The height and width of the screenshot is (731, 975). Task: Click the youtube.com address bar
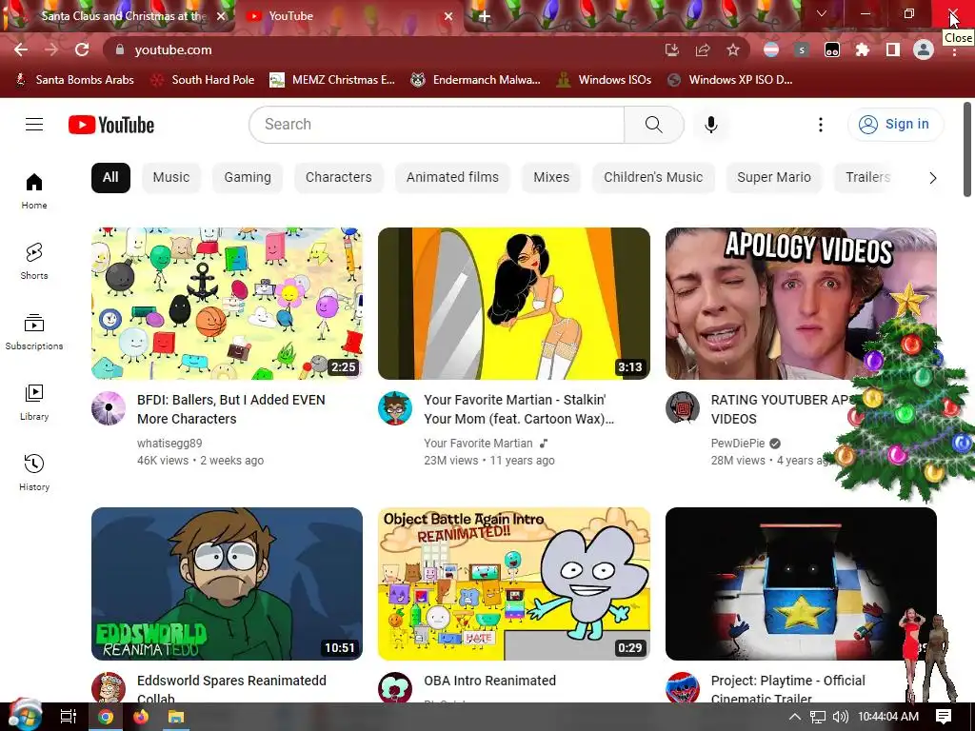click(x=386, y=49)
